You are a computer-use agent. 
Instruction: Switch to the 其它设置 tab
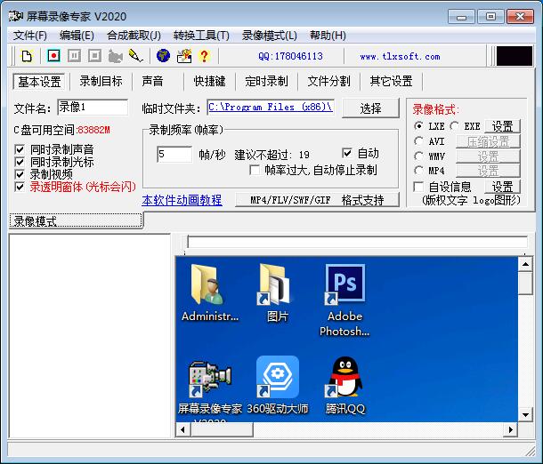392,82
